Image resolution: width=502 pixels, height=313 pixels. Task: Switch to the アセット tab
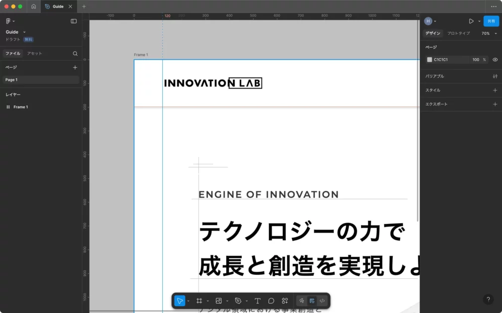(x=34, y=54)
